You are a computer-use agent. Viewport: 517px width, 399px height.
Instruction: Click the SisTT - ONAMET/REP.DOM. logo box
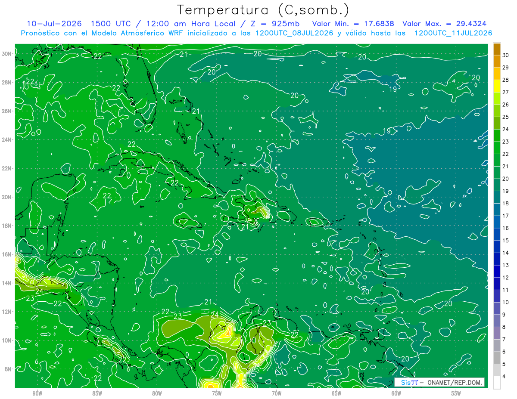click(x=439, y=382)
